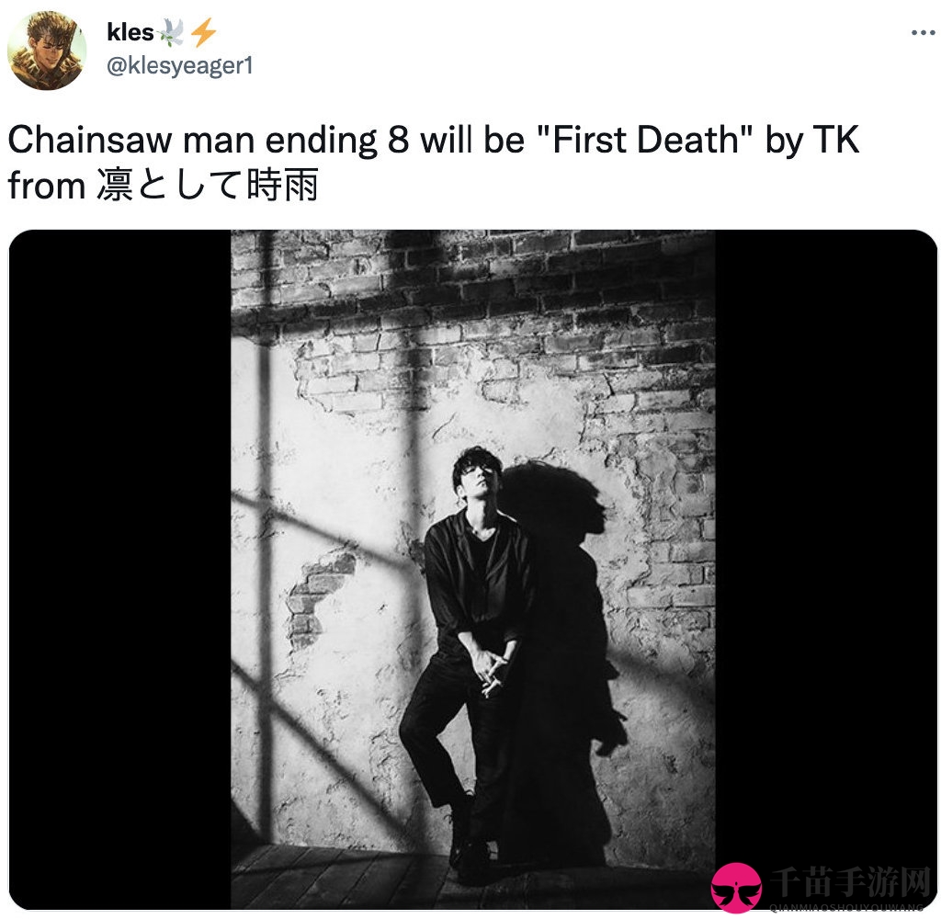Click the dove emoji beside kles
The width and height of the screenshot is (941, 919).
pyautogui.click(x=172, y=32)
